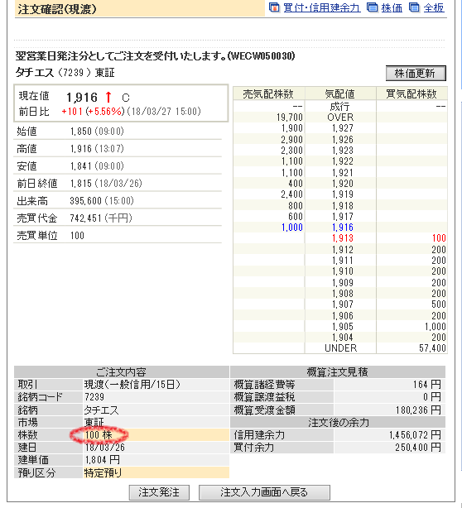Click bid price 1,911
The width and height of the screenshot is (462, 508).
pos(343,261)
